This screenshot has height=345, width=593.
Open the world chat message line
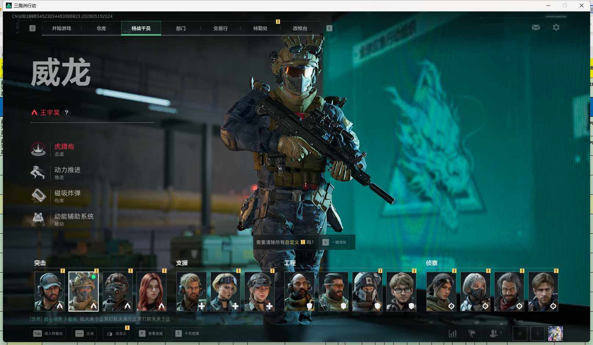(100, 319)
